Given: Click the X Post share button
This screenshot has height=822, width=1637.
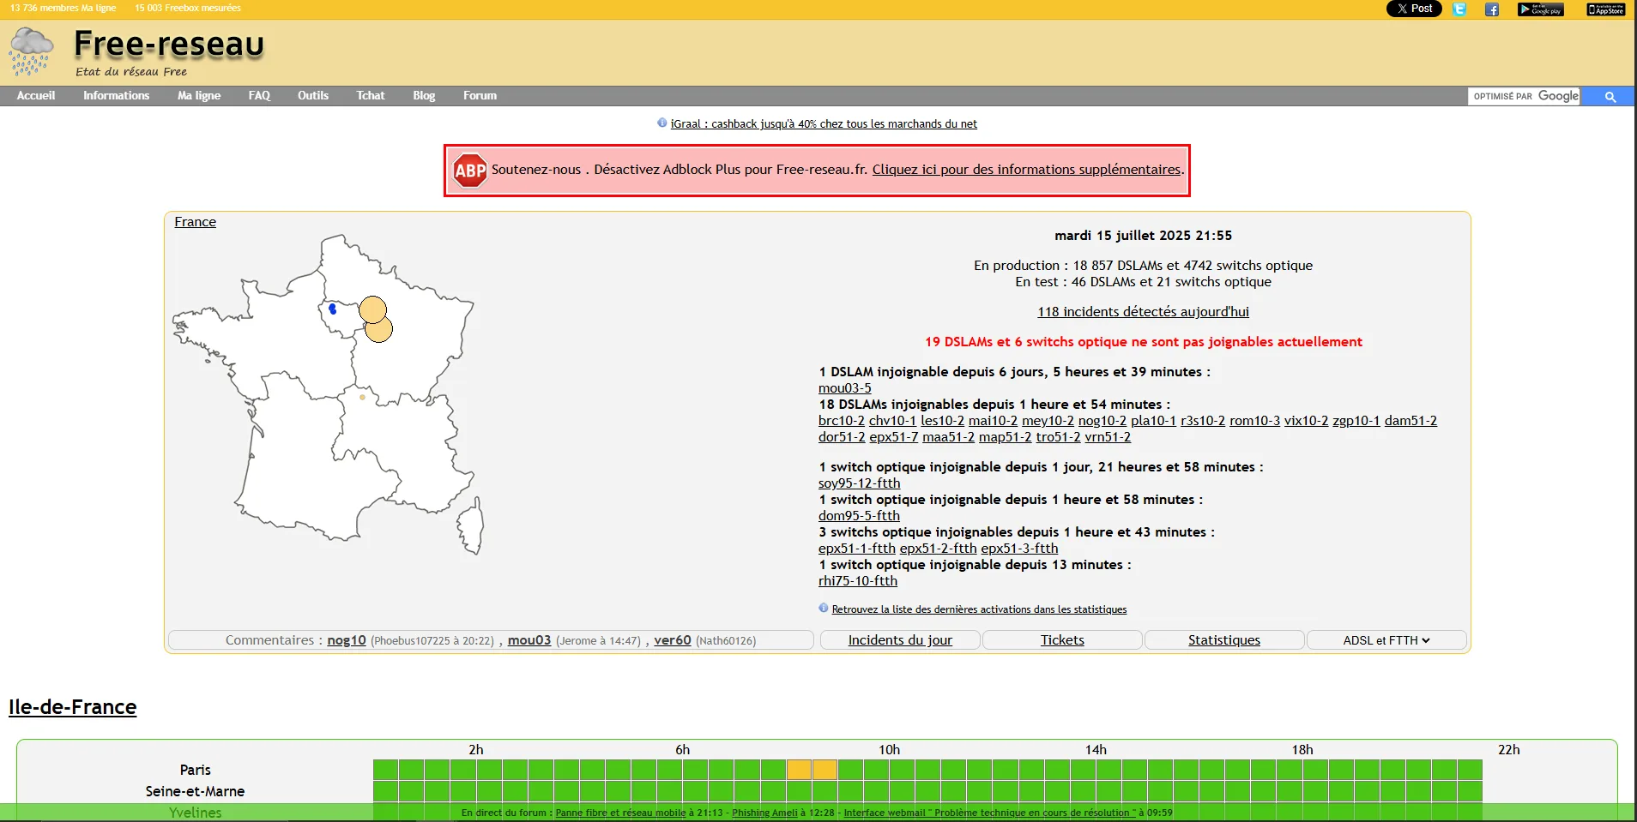Looking at the screenshot, I should 1413,9.
